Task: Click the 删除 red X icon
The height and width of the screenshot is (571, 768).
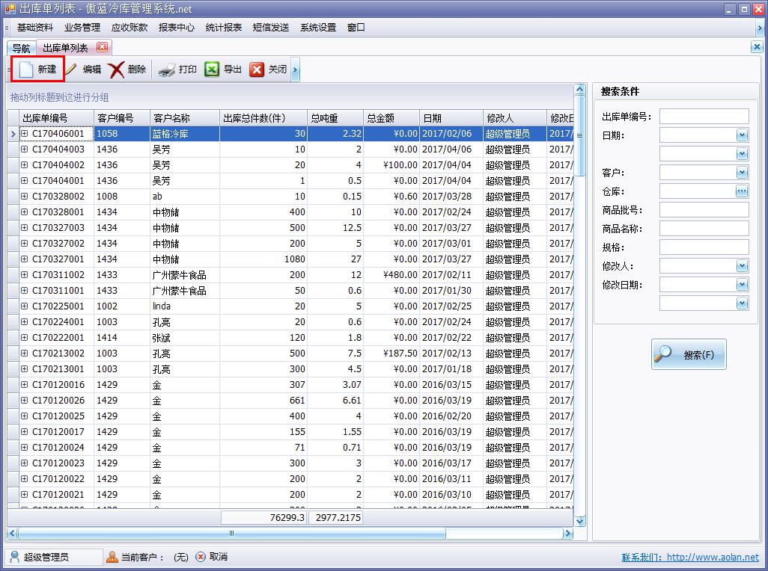Action: point(117,70)
